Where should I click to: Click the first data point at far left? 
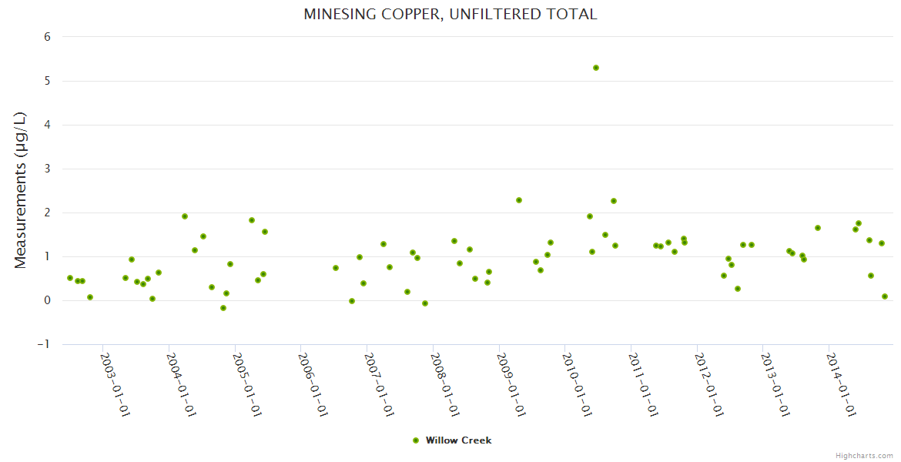(x=70, y=278)
